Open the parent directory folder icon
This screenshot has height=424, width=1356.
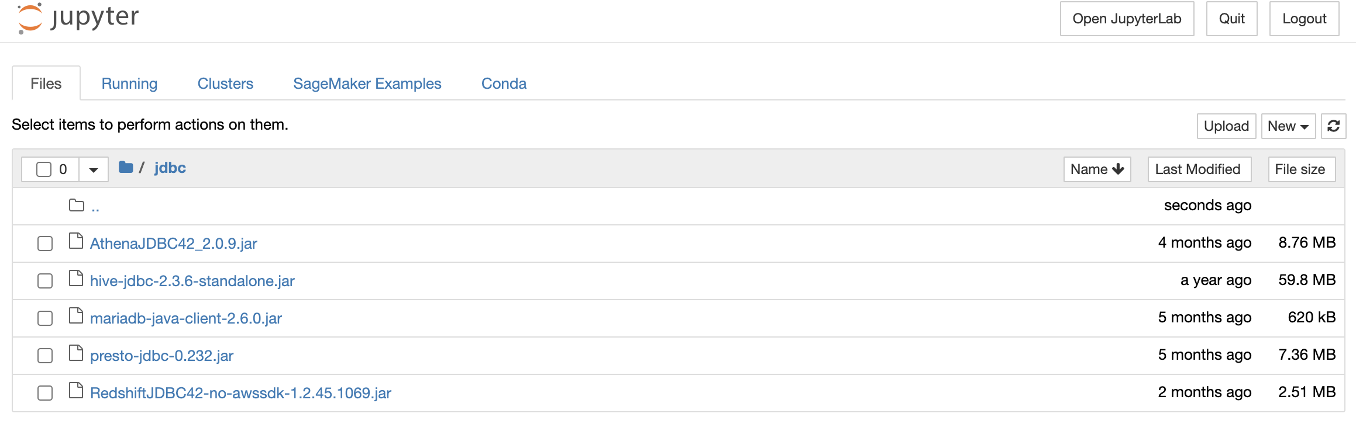point(77,205)
